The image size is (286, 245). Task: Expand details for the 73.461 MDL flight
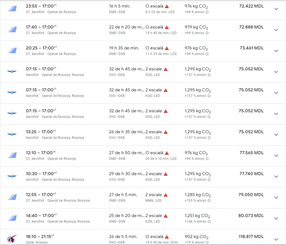point(276,51)
